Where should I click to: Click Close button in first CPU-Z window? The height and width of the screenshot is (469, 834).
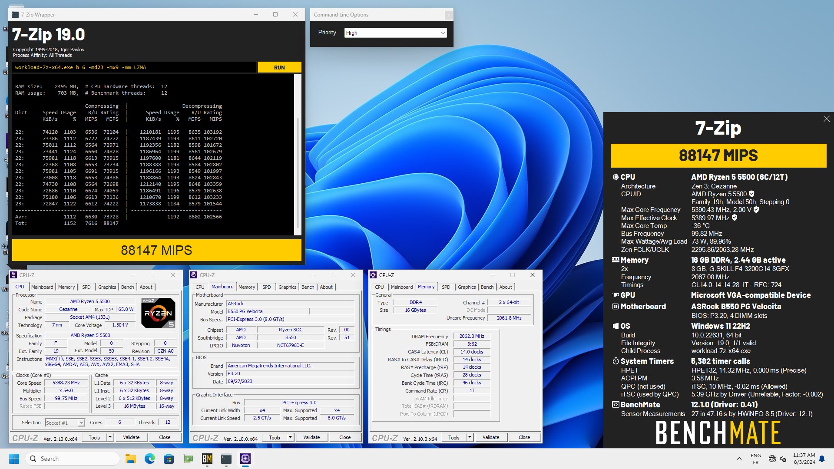point(165,437)
